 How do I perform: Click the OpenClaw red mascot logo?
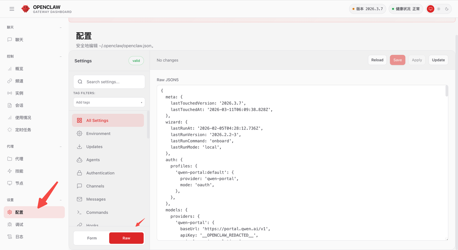(x=25, y=9)
